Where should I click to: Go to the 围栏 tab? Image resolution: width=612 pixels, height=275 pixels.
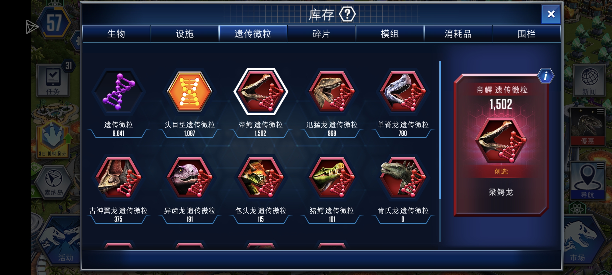tap(527, 34)
